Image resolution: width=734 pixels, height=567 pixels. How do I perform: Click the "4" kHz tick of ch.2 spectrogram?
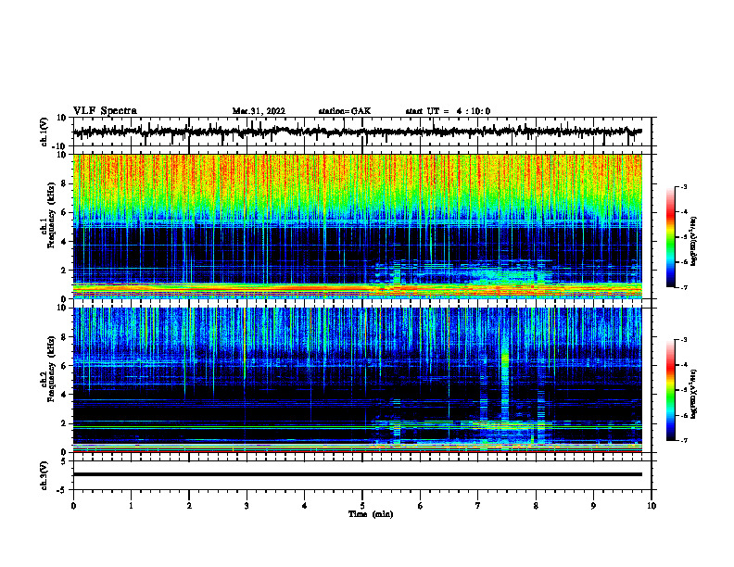64,395
